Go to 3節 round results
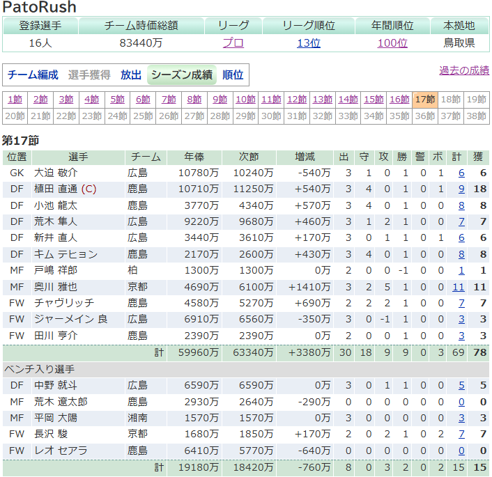This screenshot has width=492, height=477. point(66,100)
